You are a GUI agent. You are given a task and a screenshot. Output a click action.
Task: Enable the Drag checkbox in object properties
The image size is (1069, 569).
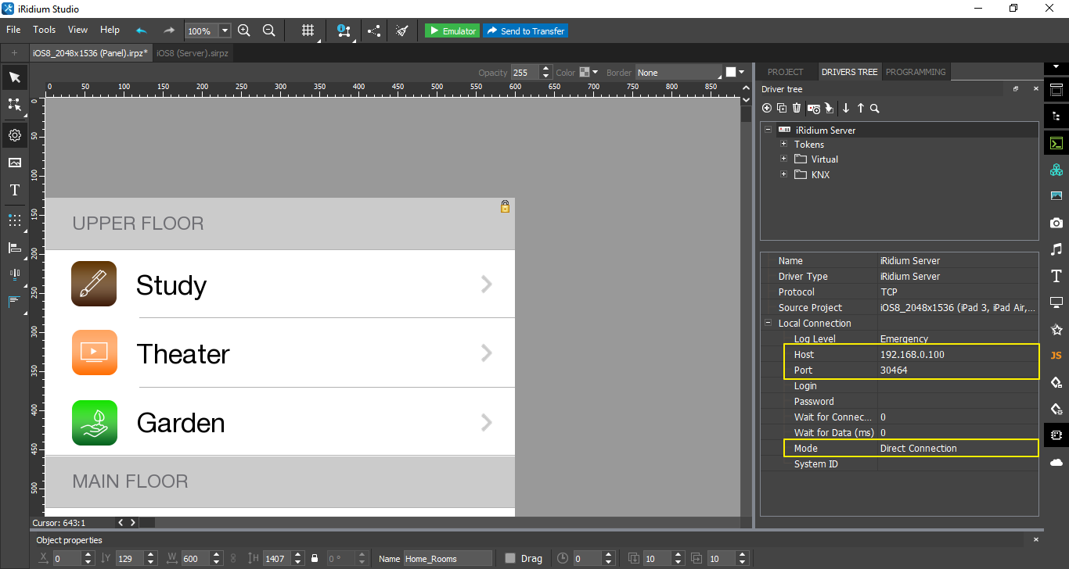[x=511, y=558]
